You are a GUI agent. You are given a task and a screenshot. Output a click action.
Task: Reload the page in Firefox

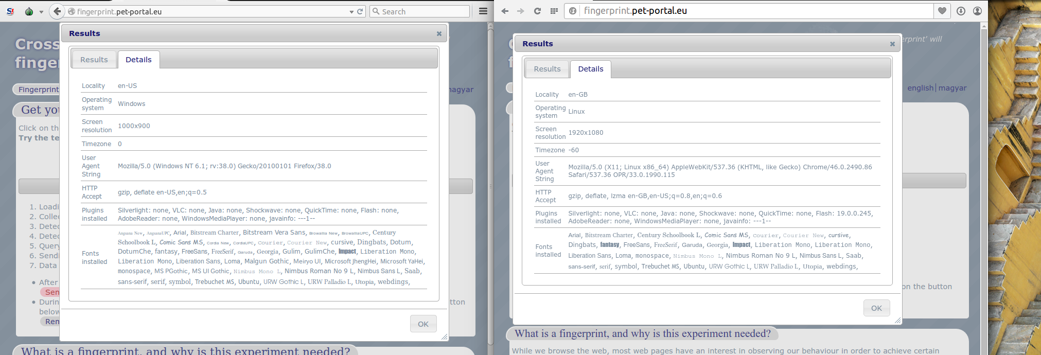pyautogui.click(x=360, y=11)
